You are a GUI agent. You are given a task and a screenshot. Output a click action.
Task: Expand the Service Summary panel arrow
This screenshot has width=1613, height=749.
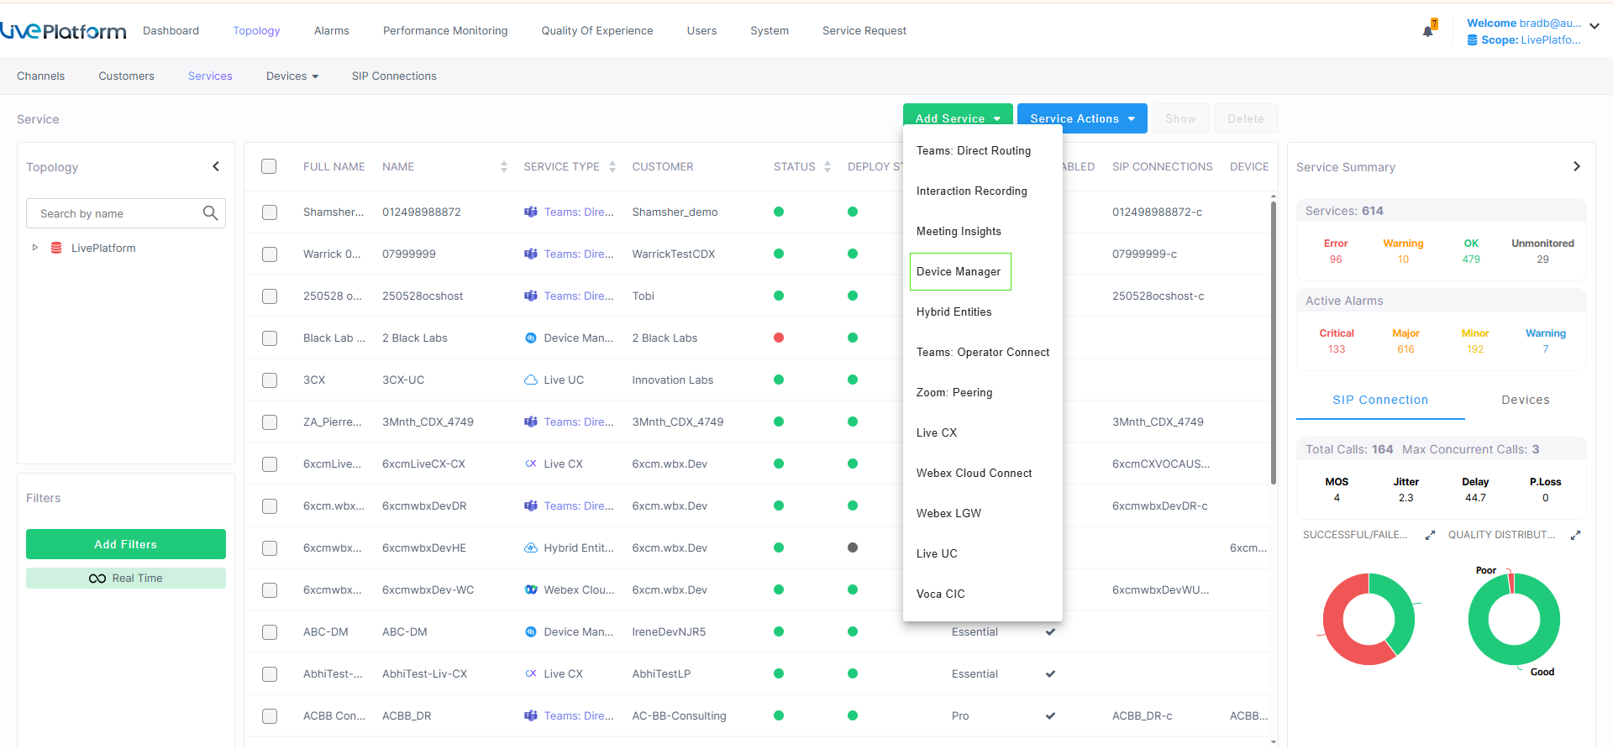tap(1576, 166)
